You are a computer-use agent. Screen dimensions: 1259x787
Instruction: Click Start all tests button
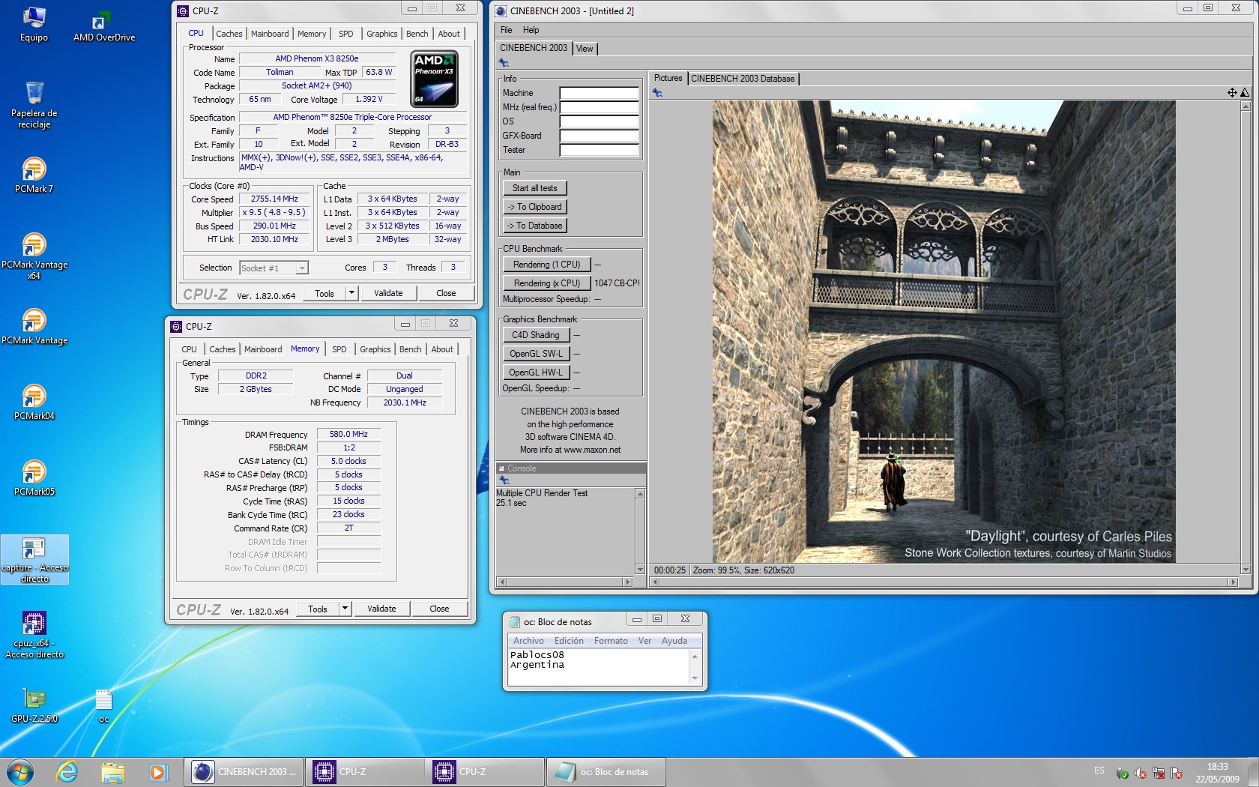[x=535, y=188]
